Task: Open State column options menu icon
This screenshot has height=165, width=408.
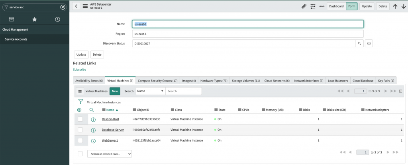Action: [x=216, y=110]
